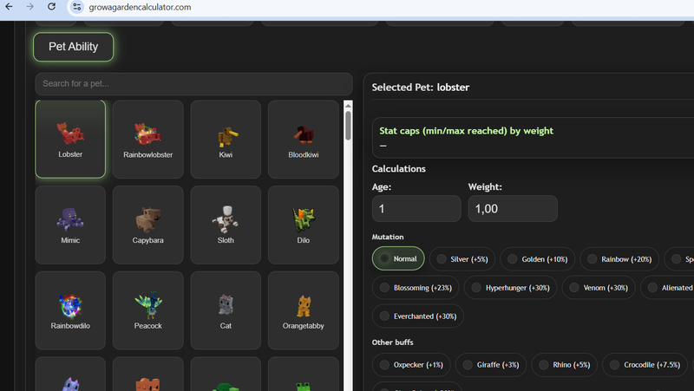Select the Alienated mutation option
Screen dimensions: 694x391
[x=669, y=288]
